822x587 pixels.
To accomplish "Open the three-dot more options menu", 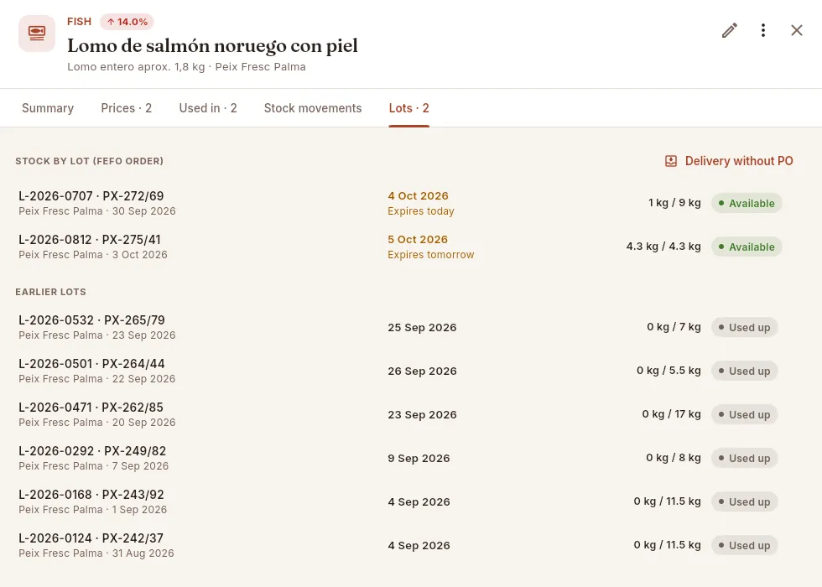I will (762, 30).
